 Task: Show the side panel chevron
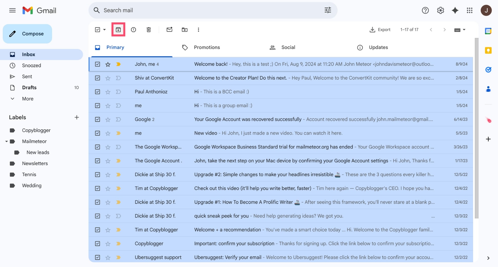coord(488,258)
